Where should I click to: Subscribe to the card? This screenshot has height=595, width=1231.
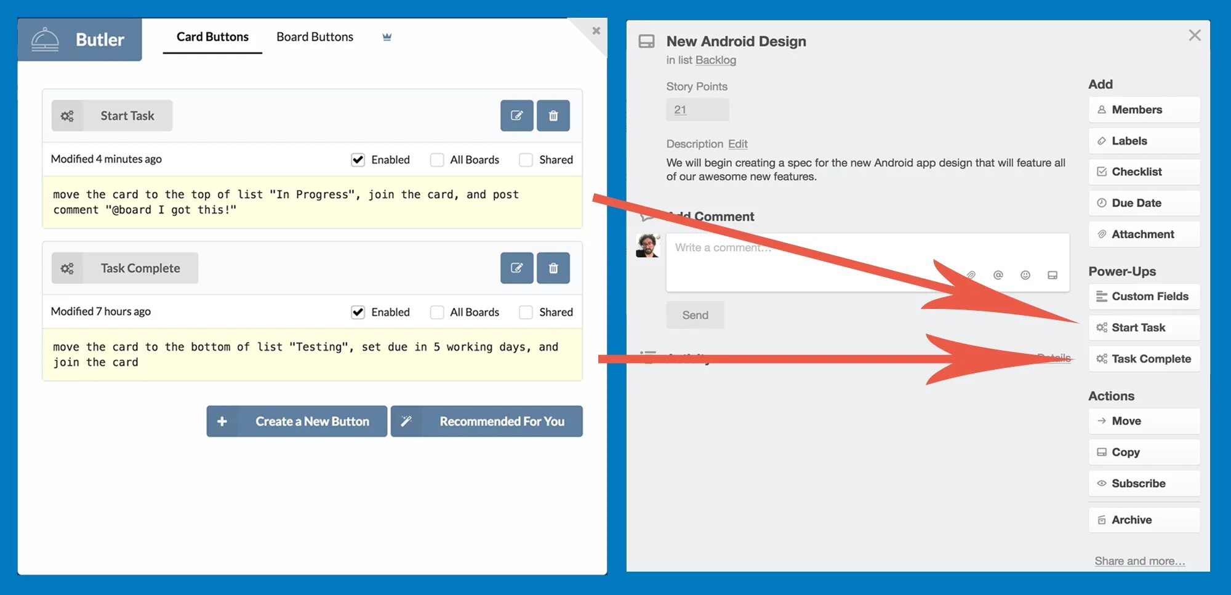point(1144,484)
